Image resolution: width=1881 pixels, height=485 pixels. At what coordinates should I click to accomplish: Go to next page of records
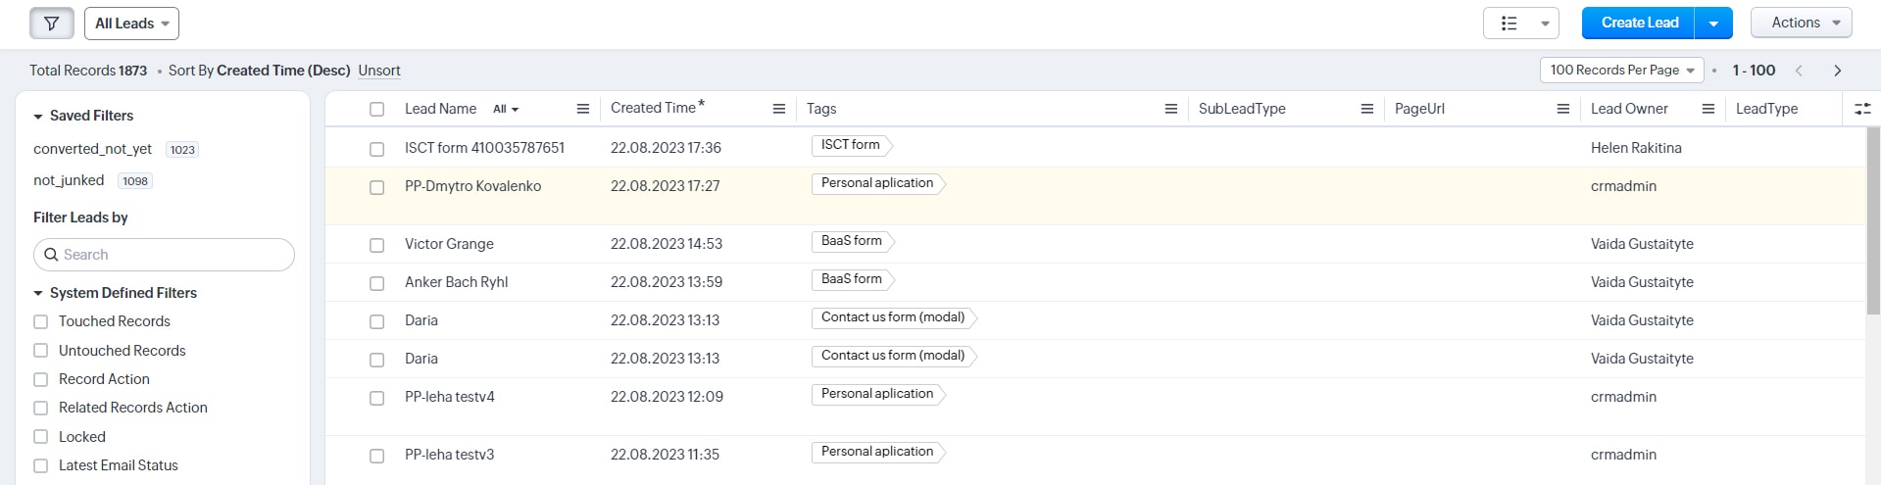1837,71
